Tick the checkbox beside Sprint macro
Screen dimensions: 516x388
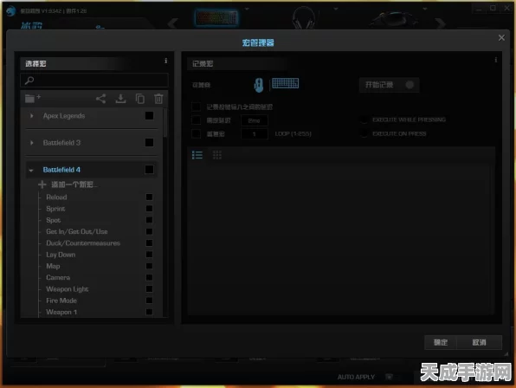pyautogui.click(x=149, y=209)
